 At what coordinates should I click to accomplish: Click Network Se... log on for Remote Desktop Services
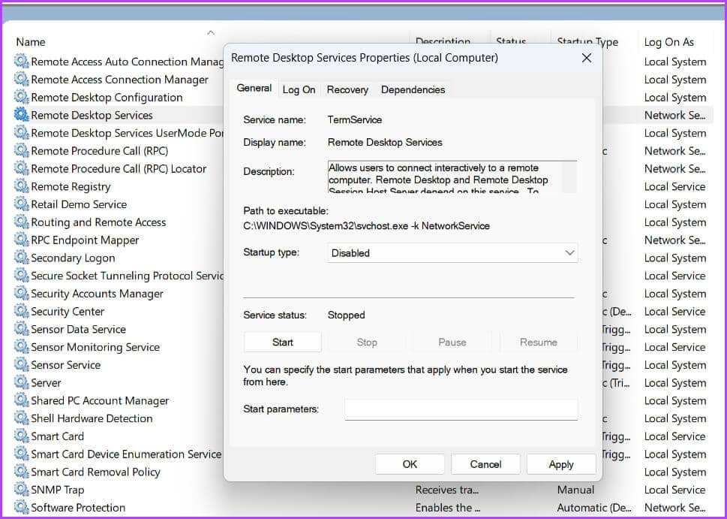pos(674,115)
